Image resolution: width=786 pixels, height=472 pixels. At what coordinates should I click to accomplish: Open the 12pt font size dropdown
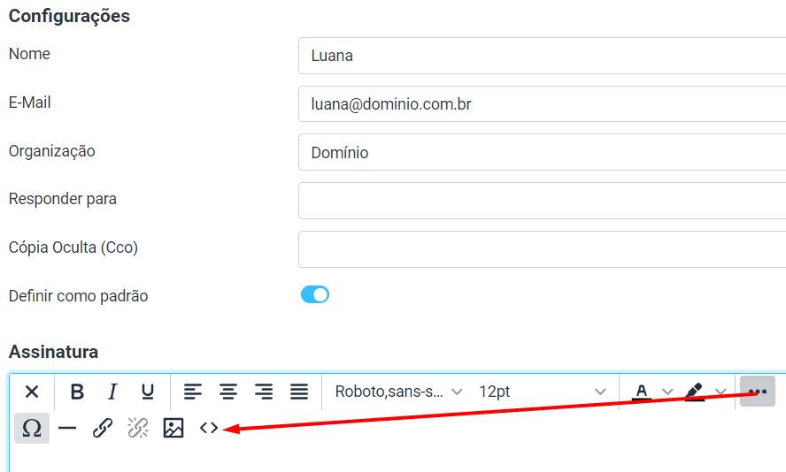pyautogui.click(x=542, y=392)
